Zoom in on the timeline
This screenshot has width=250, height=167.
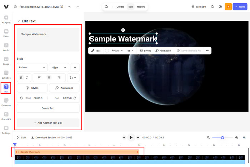236,137
